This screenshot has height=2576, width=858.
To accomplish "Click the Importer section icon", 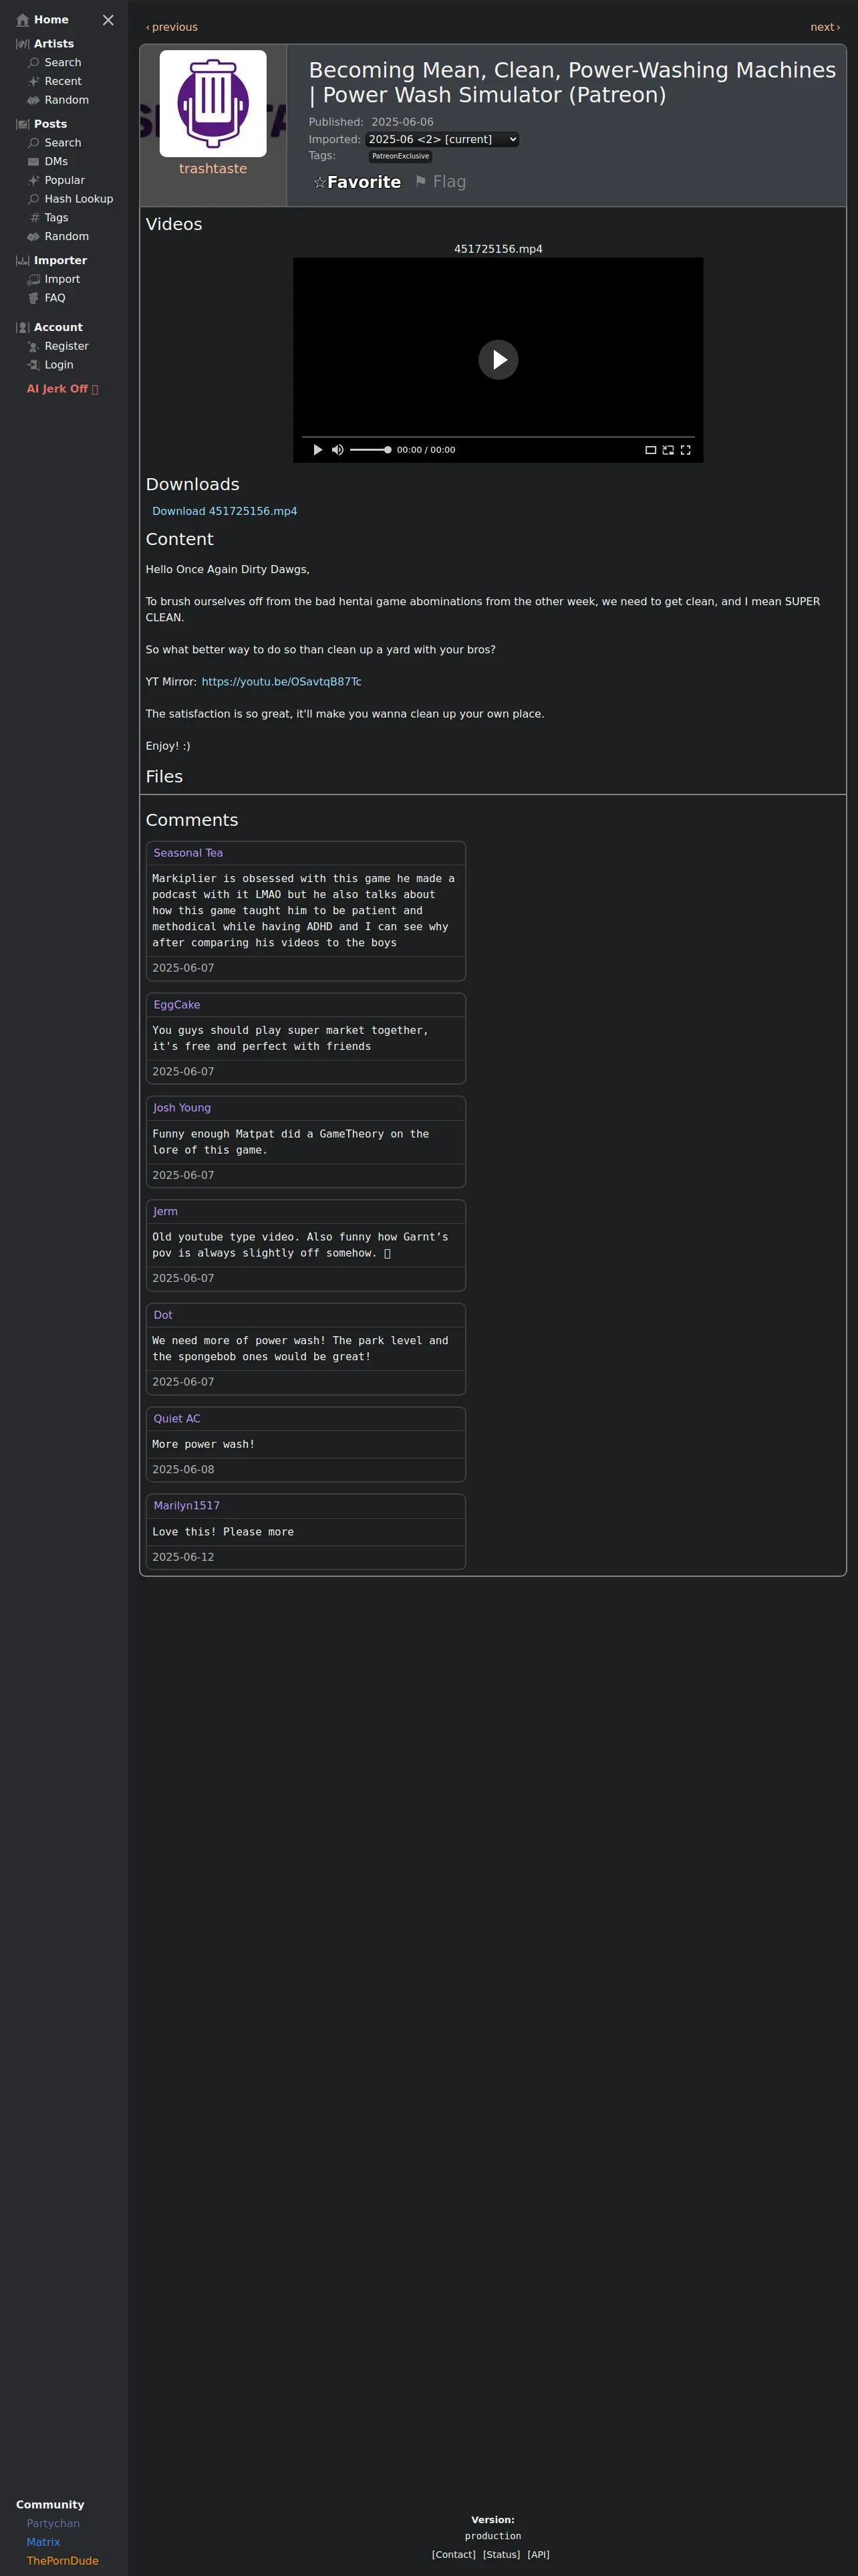I will pos(23,261).
